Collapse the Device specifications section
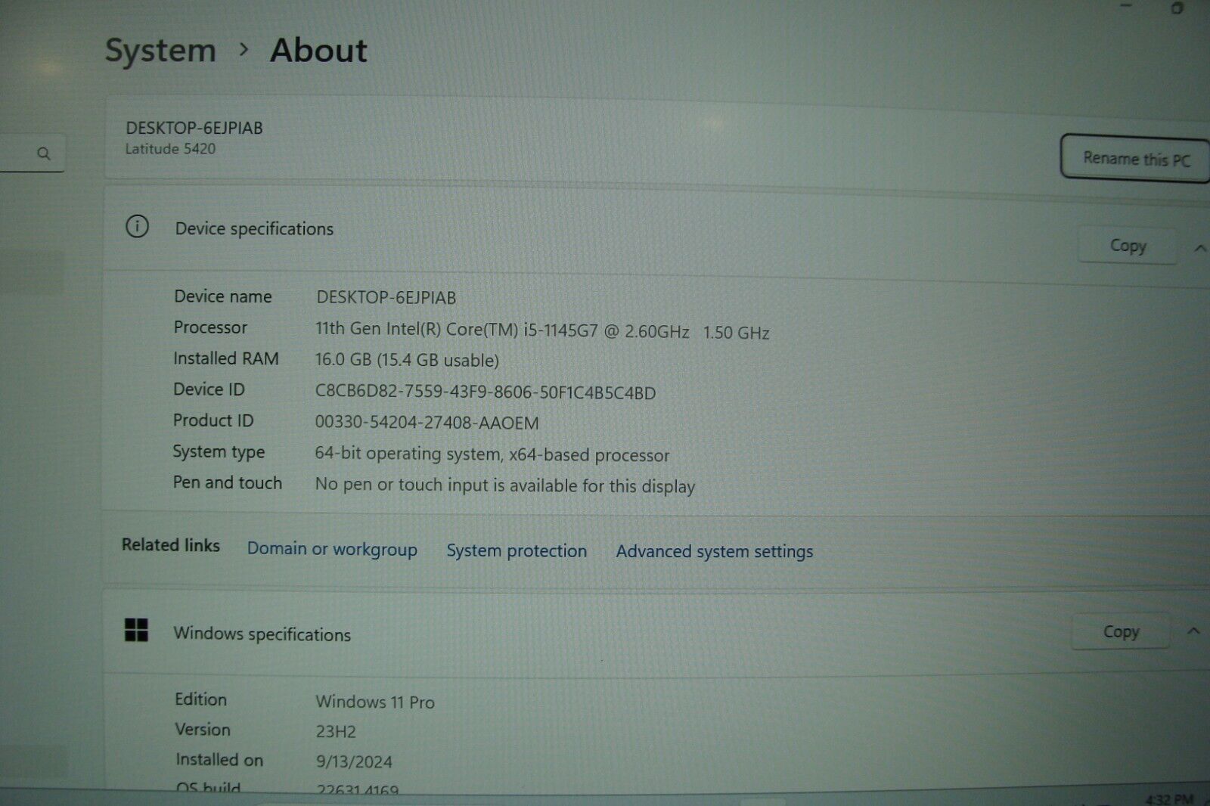 coord(1200,248)
